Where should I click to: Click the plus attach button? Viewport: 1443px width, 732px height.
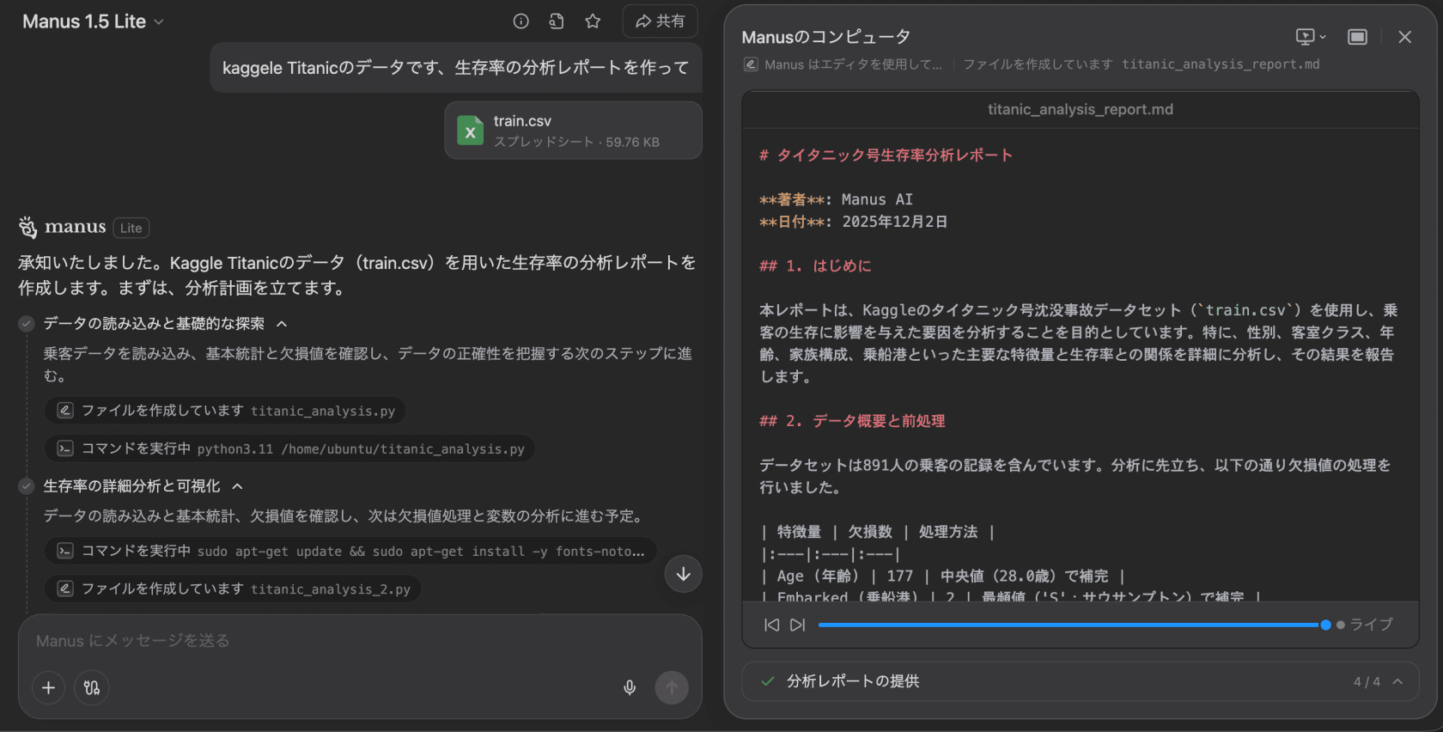[49, 687]
